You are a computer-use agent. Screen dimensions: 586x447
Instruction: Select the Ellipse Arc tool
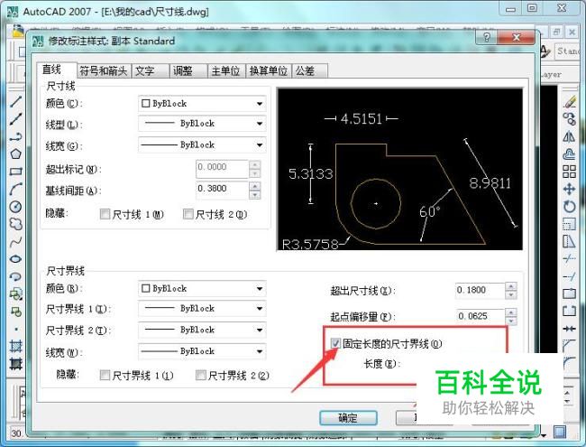click(15, 276)
